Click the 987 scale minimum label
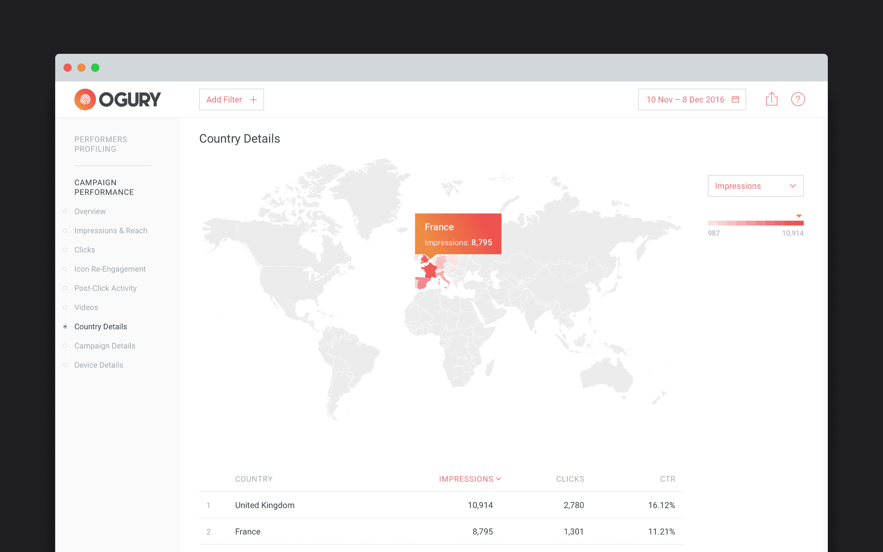Image resolution: width=883 pixels, height=552 pixels. [714, 233]
